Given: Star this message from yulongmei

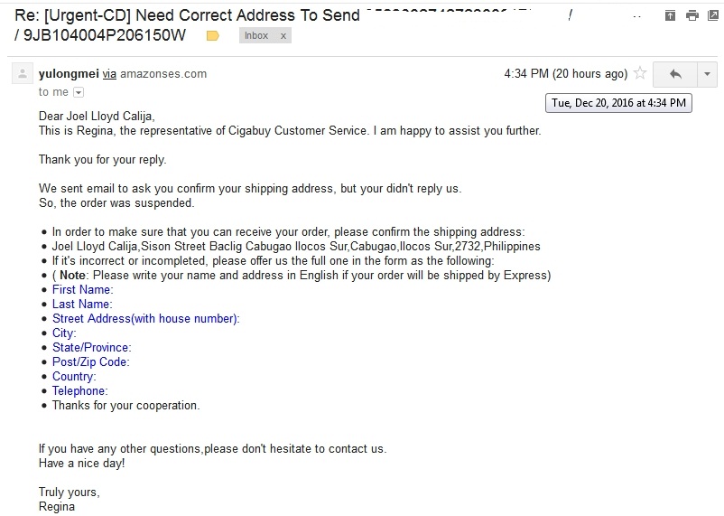Looking at the screenshot, I should point(640,74).
